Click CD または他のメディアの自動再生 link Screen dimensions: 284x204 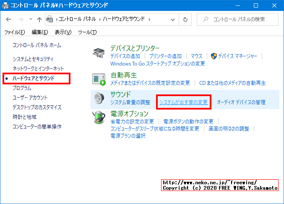coord(232,83)
